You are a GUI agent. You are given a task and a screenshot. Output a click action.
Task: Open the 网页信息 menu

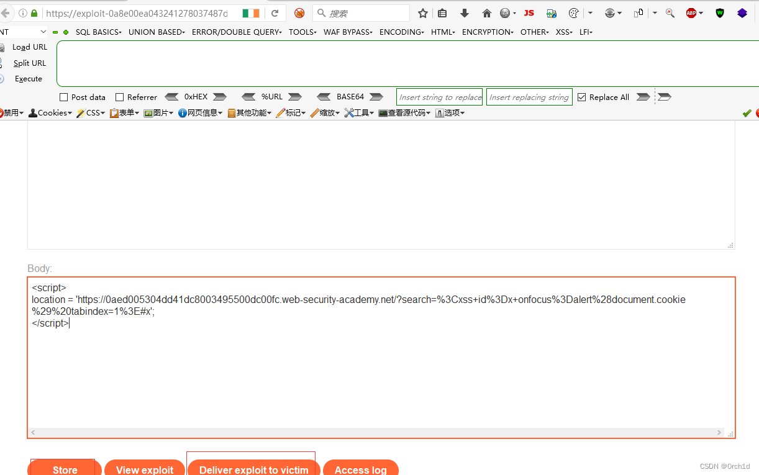pos(200,113)
